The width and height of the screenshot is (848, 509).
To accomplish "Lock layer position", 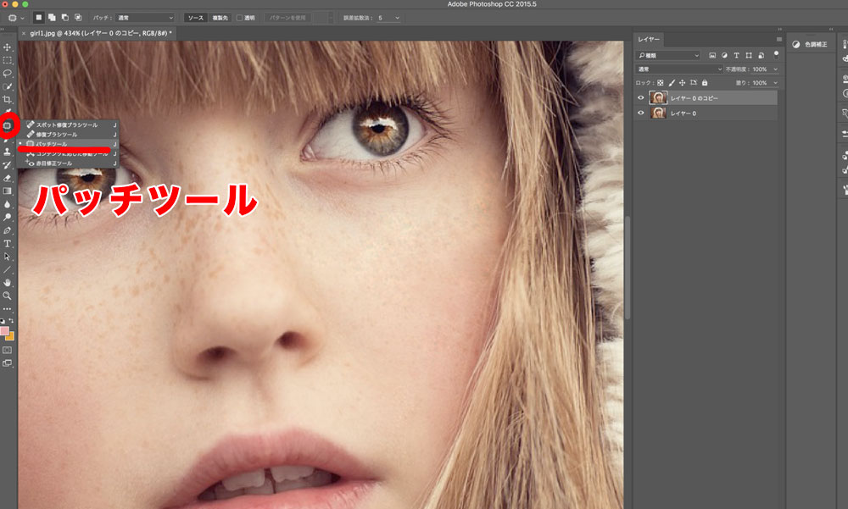I will tap(683, 83).
